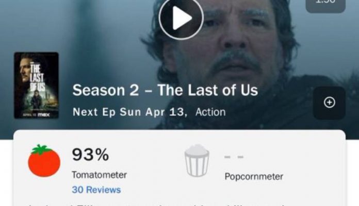
Task: Click the grey popcorn bucket icon
Action: tap(197, 161)
